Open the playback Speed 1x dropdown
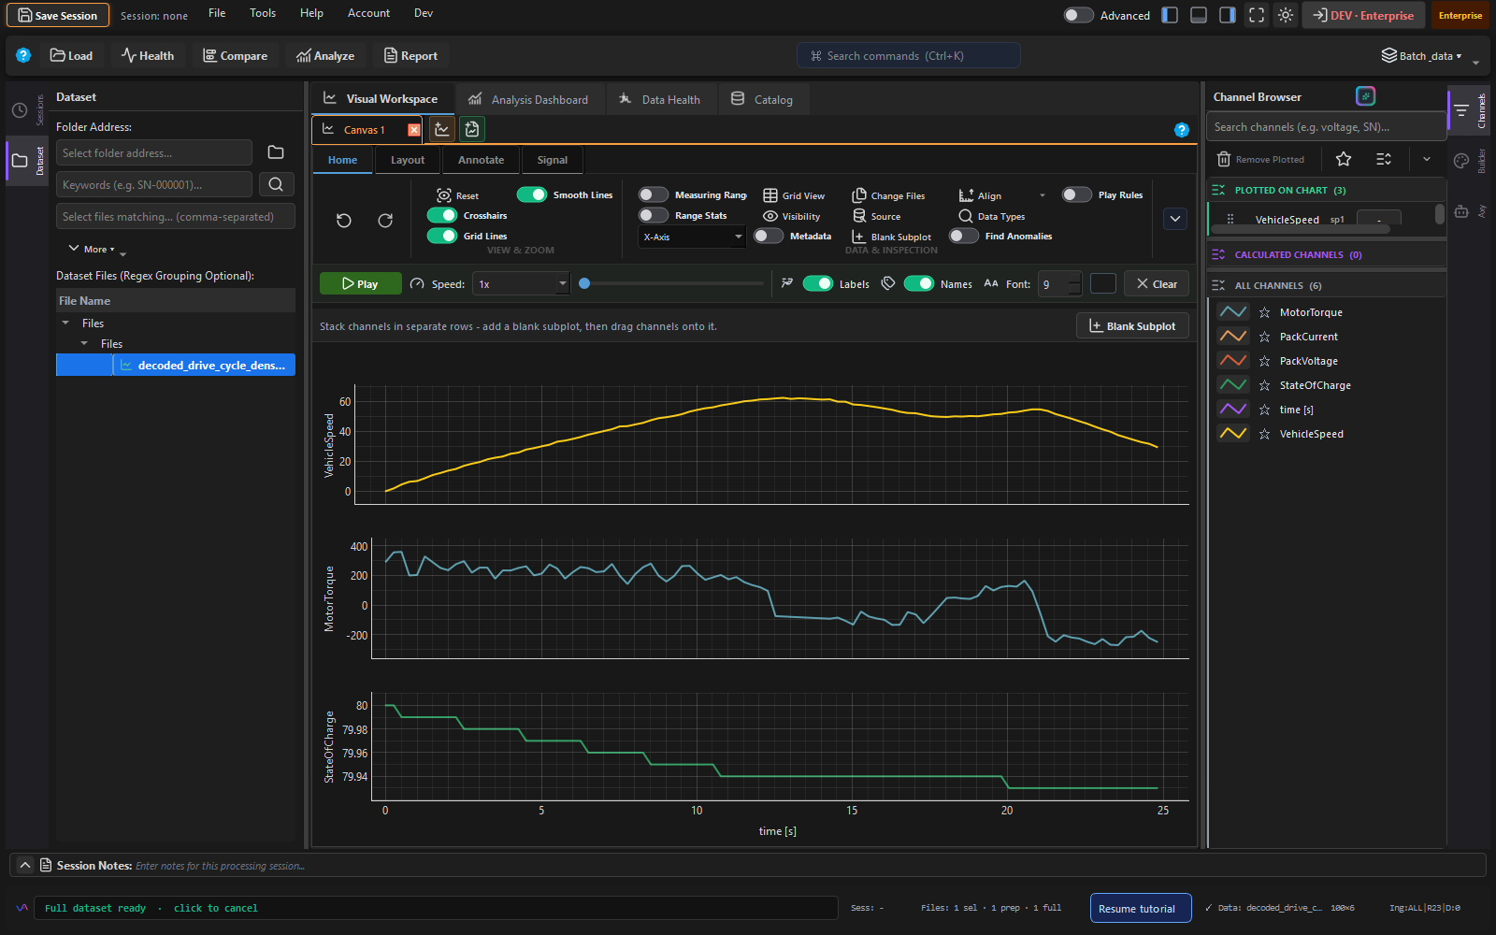Image resolution: width=1496 pixels, height=935 pixels. click(521, 283)
